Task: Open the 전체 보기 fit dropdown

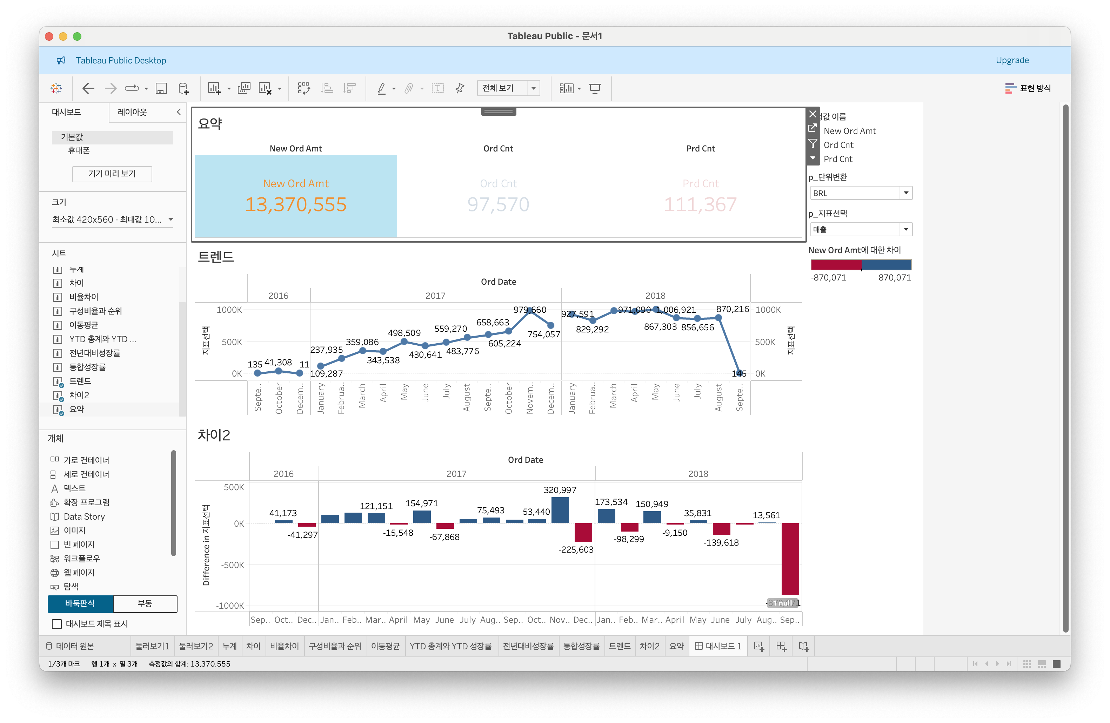Action: click(534, 89)
